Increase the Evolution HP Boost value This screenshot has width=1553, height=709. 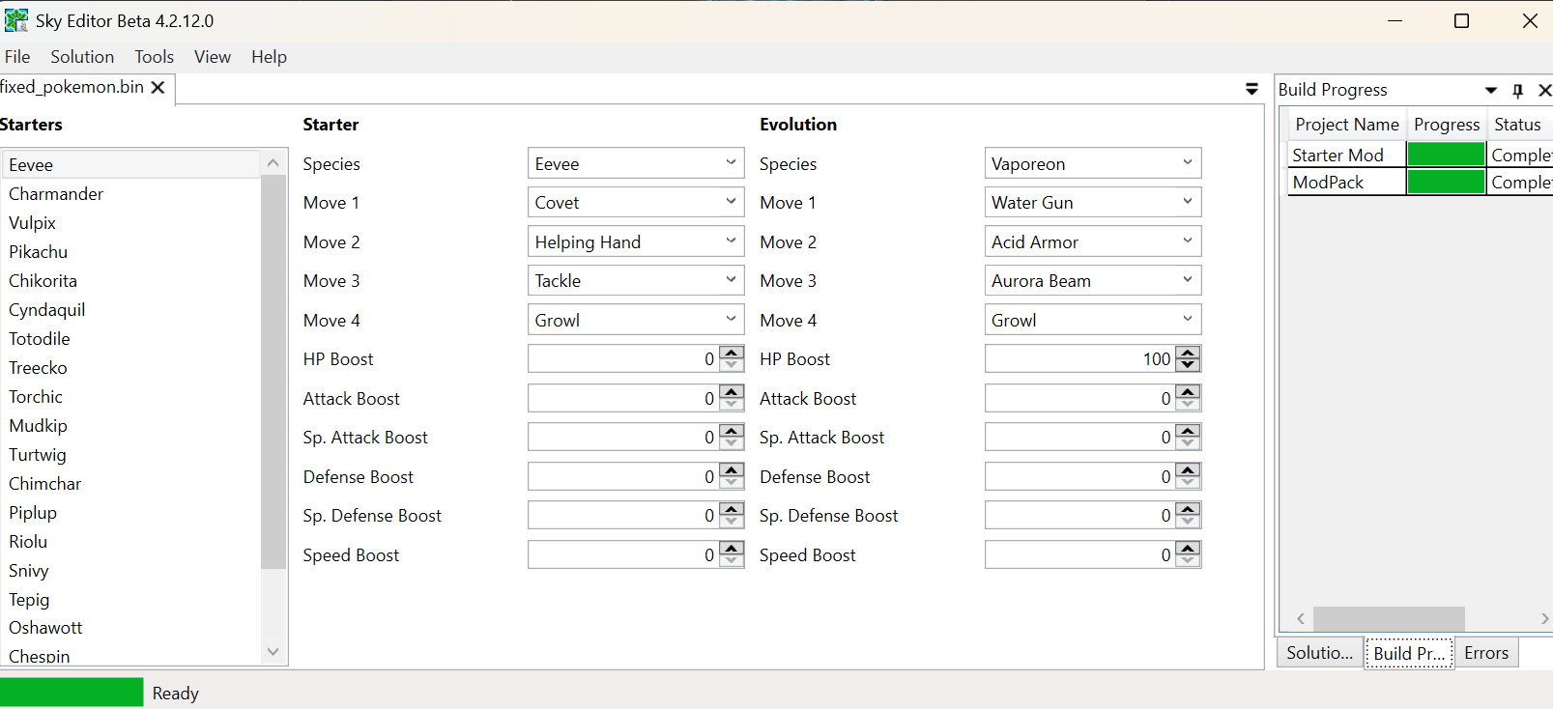tap(1189, 353)
